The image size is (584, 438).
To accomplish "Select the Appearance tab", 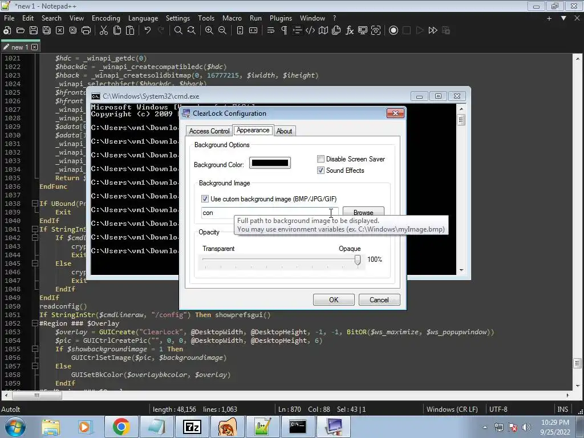I will point(253,130).
